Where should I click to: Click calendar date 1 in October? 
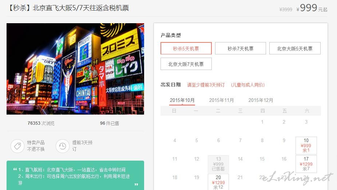pyautogui.click(x=262, y=122)
